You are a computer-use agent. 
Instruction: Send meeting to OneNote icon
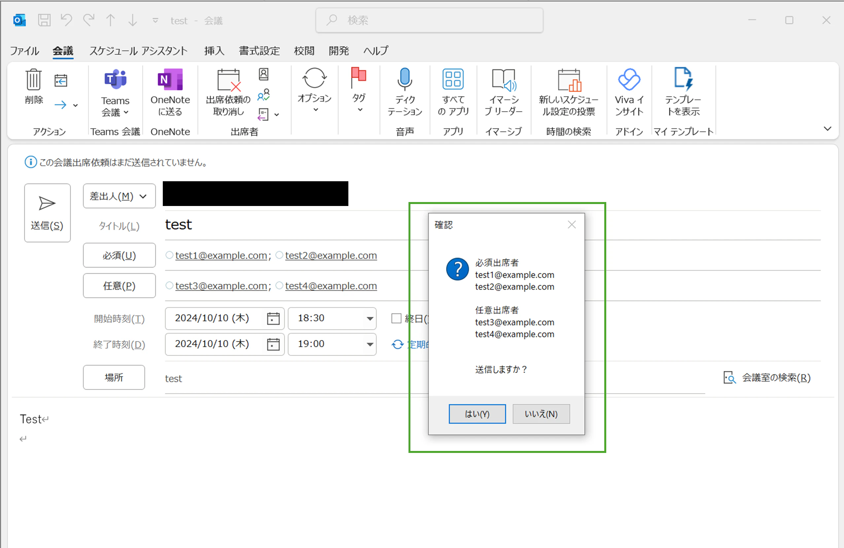pyautogui.click(x=170, y=80)
